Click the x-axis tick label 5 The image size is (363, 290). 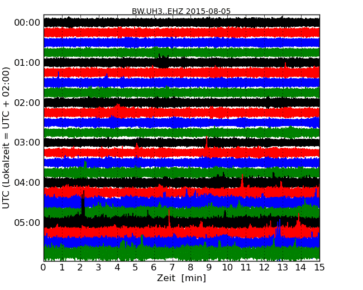pyautogui.click(x=136, y=268)
